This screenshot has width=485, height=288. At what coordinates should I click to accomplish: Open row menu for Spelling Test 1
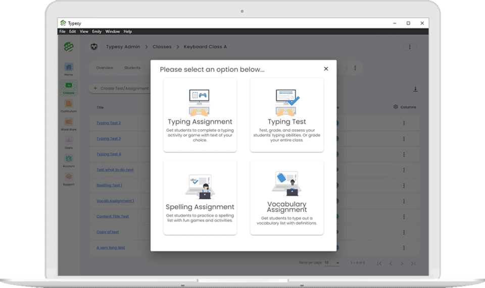pyautogui.click(x=404, y=186)
